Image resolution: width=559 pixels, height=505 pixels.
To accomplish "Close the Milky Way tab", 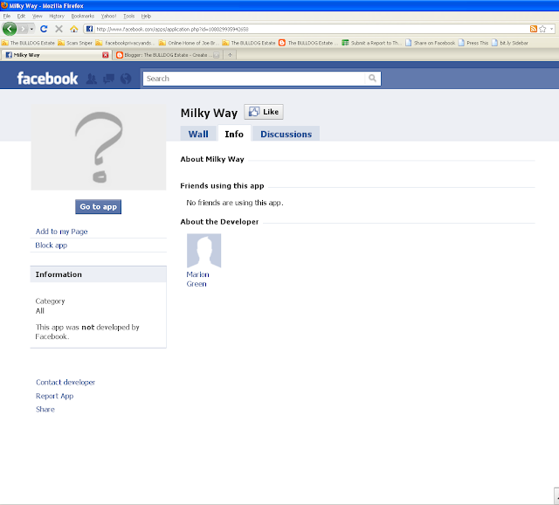I will [105, 55].
